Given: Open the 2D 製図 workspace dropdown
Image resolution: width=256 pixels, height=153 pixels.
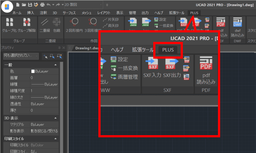Looking at the screenshot, I should [84, 5].
